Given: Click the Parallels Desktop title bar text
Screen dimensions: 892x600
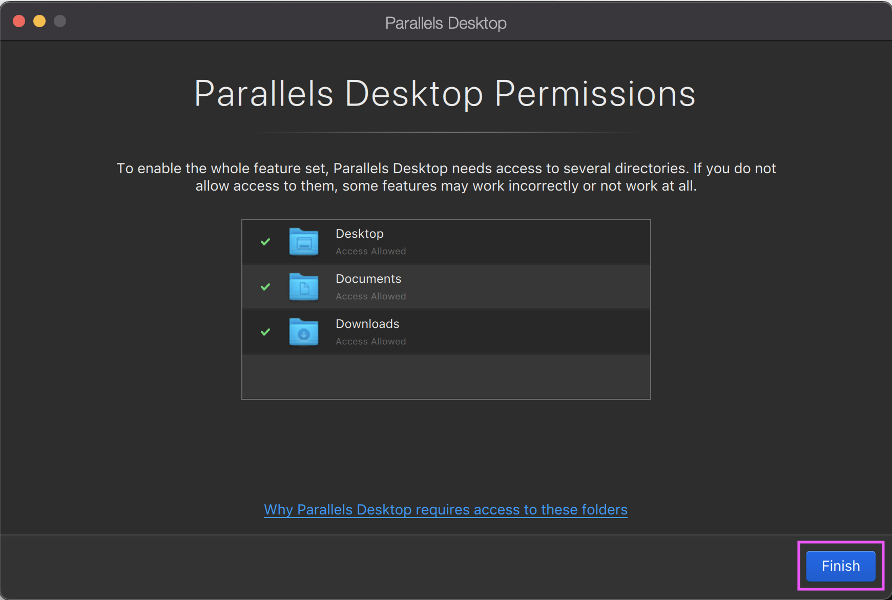Looking at the screenshot, I should pyautogui.click(x=445, y=22).
